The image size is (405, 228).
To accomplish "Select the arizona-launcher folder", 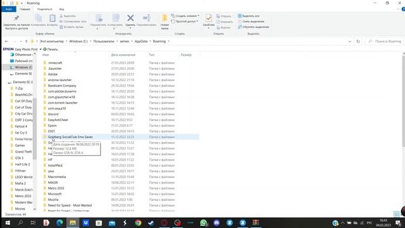I will [x=59, y=80].
